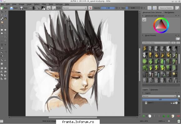Image resolution: width=181 pixels, height=124 pixels.
Task: Select the Elliptical Selection tool
Action: point(5,68)
